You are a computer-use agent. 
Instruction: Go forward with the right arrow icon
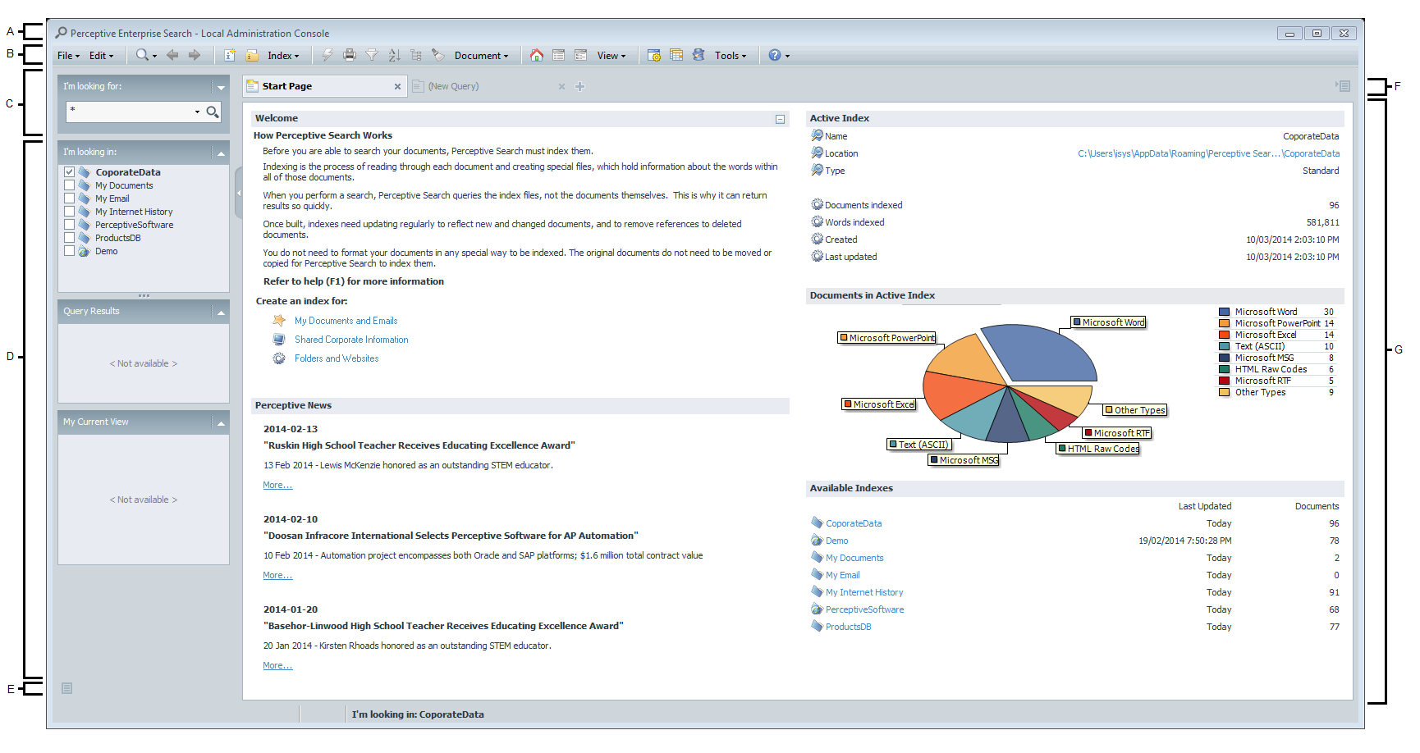[195, 55]
